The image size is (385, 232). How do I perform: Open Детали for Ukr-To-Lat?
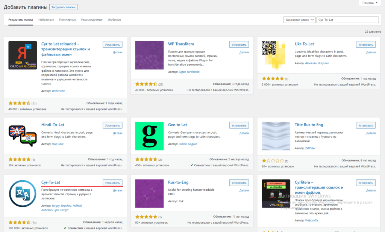tap(371, 52)
